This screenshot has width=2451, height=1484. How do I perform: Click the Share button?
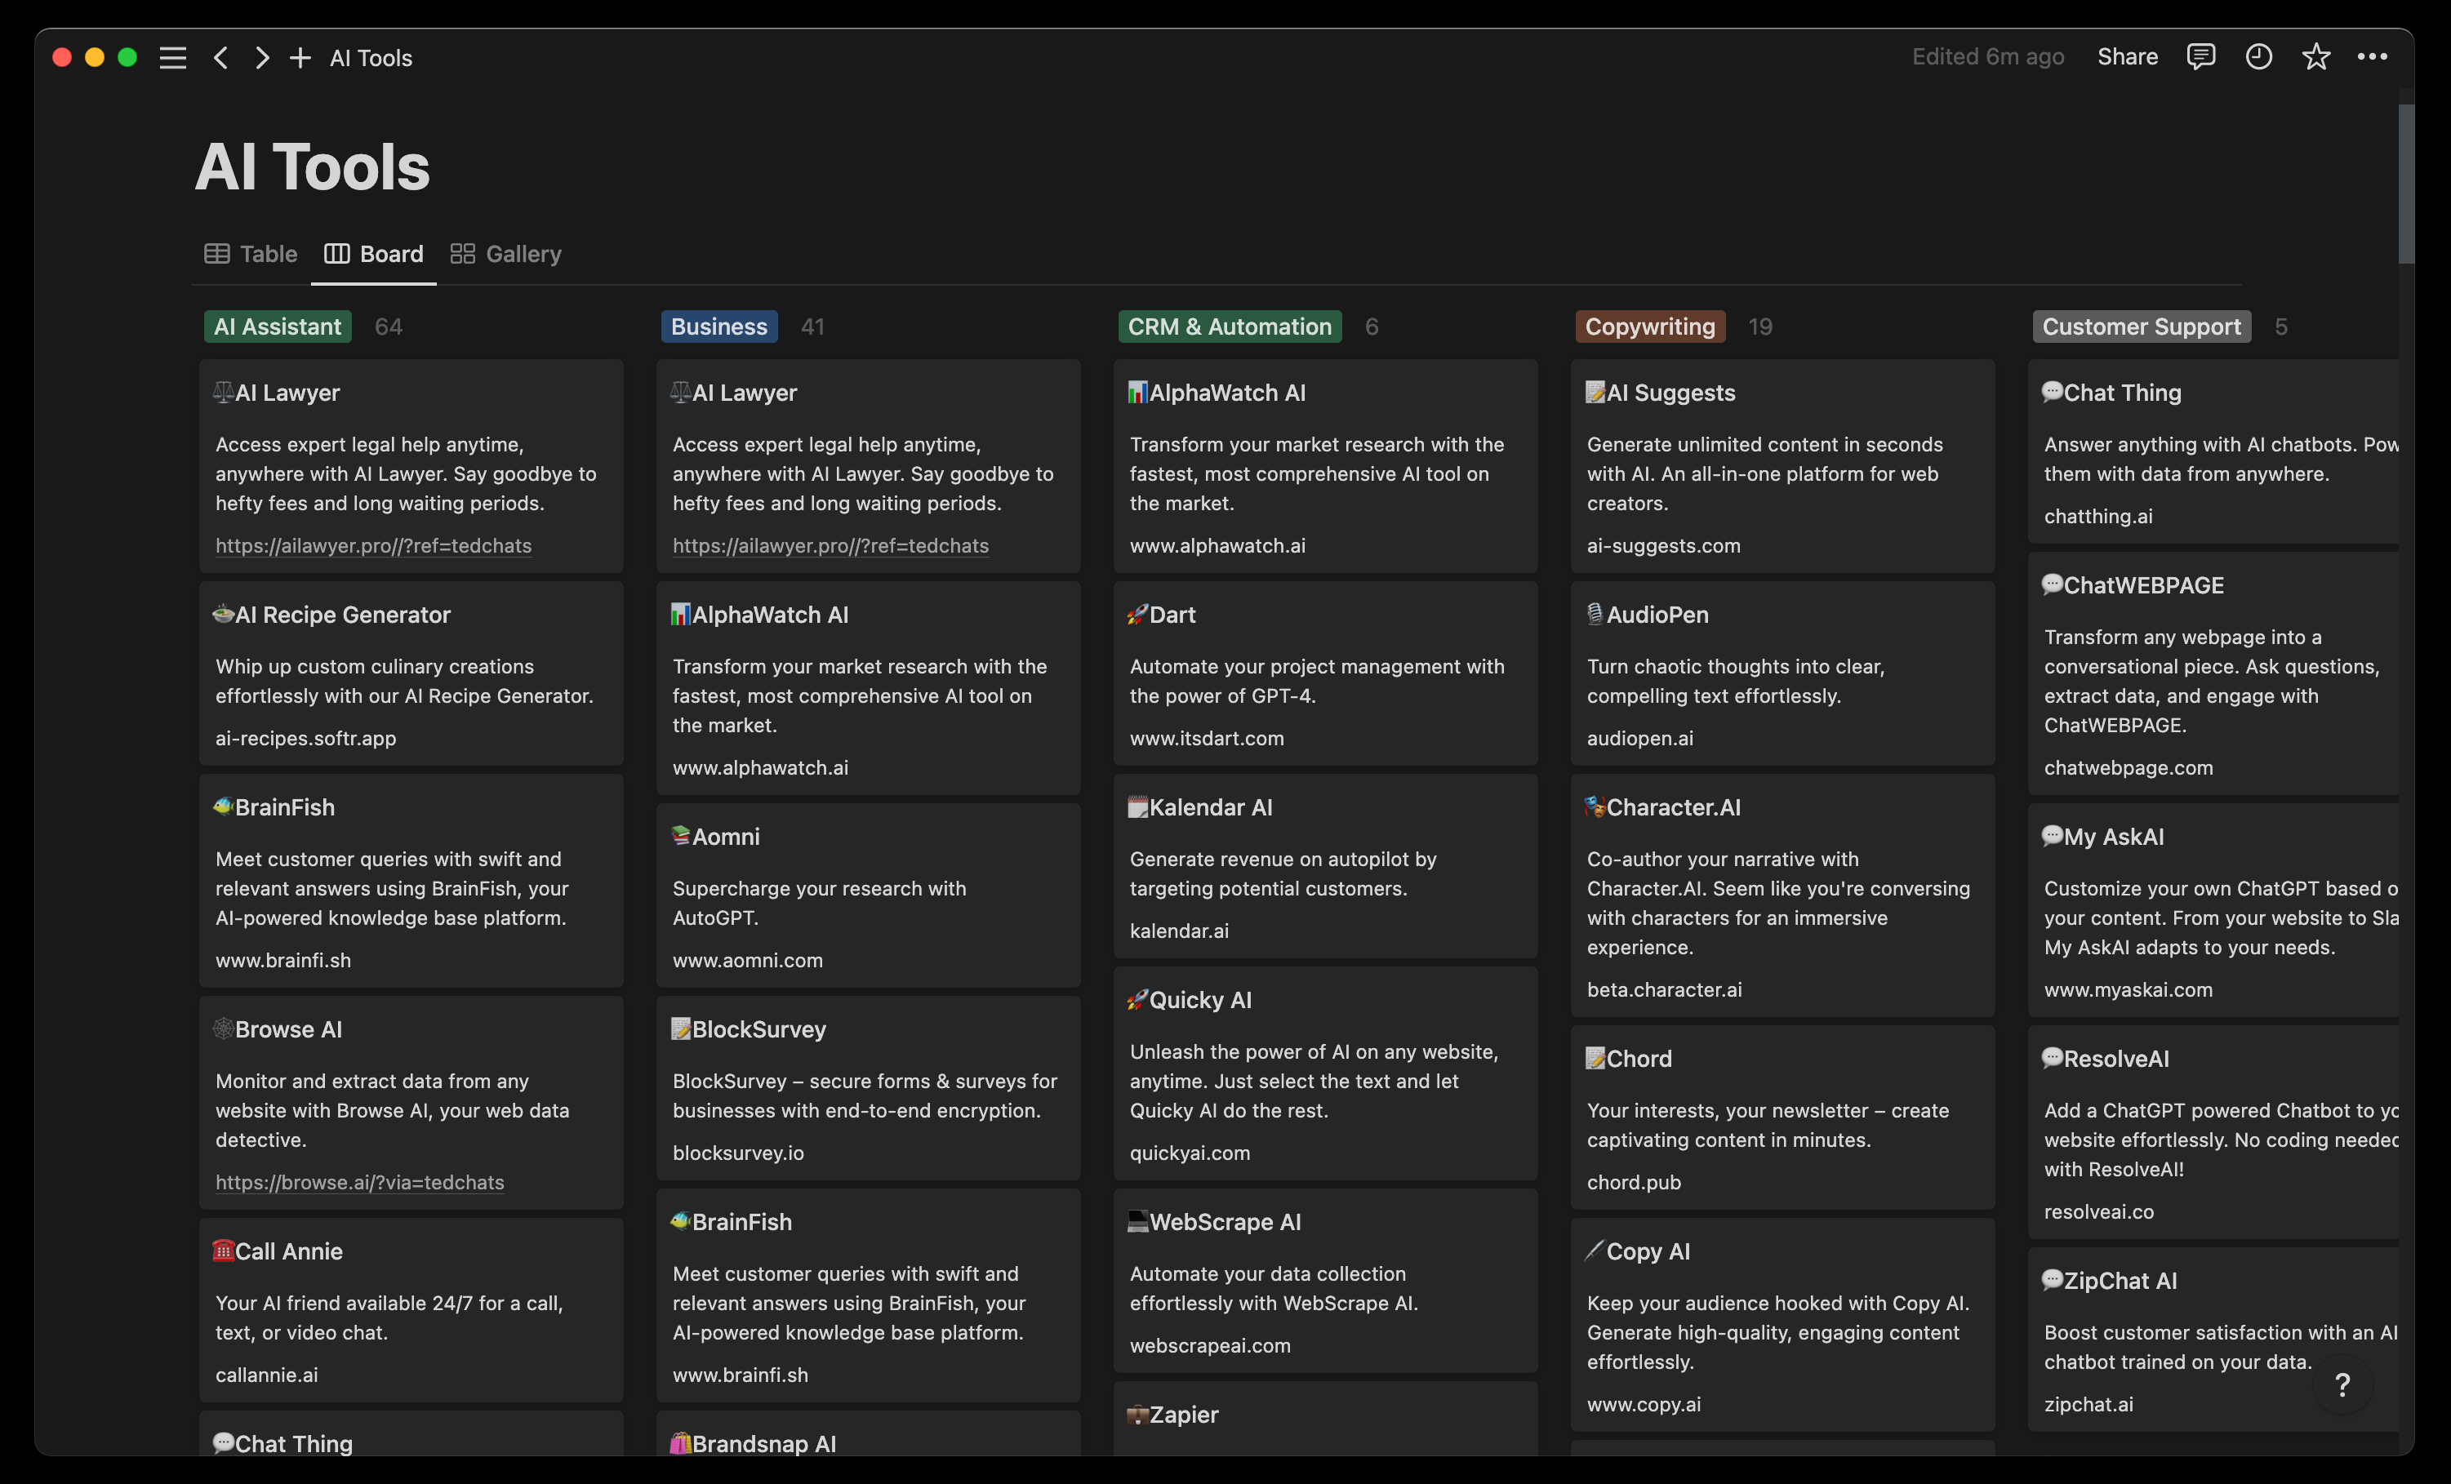coord(2128,56)
